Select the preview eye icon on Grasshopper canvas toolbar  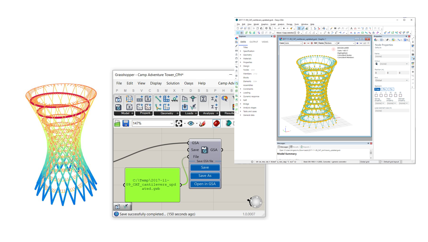[191, 123]
